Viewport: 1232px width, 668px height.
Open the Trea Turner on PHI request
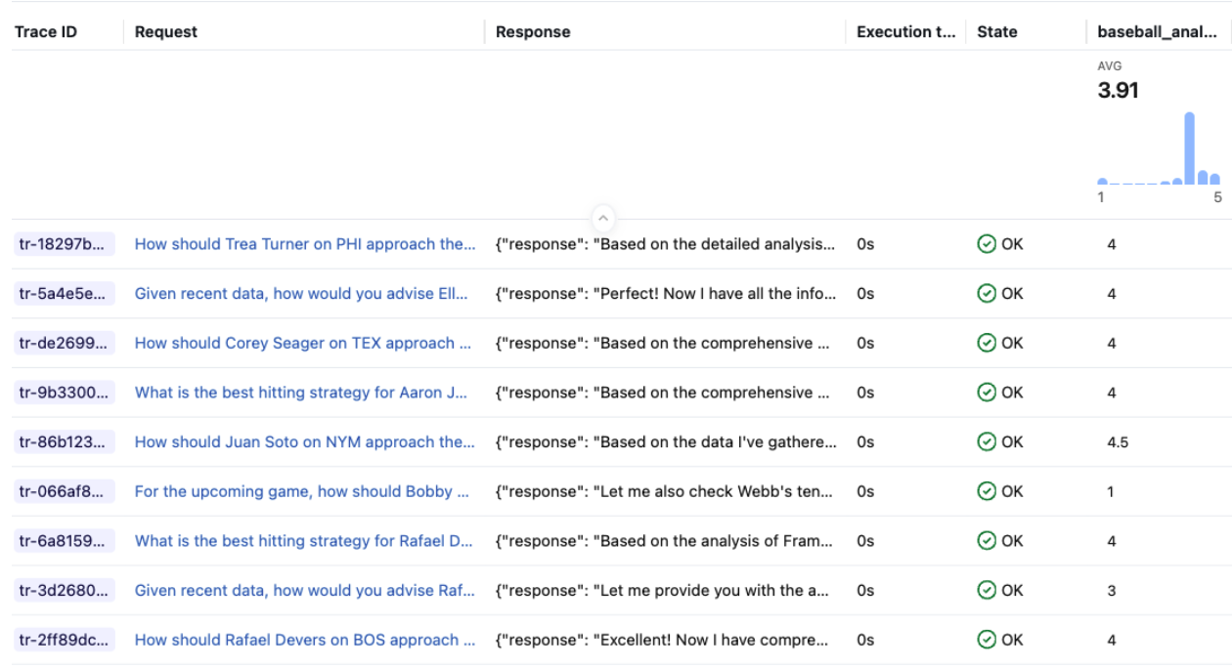point(304,244)
